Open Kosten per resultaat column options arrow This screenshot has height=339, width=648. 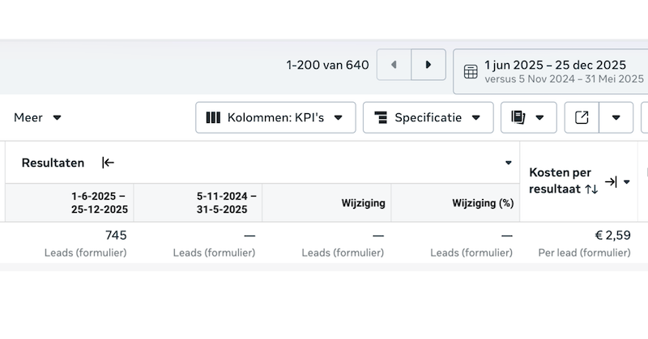click(x=626, y=182)
